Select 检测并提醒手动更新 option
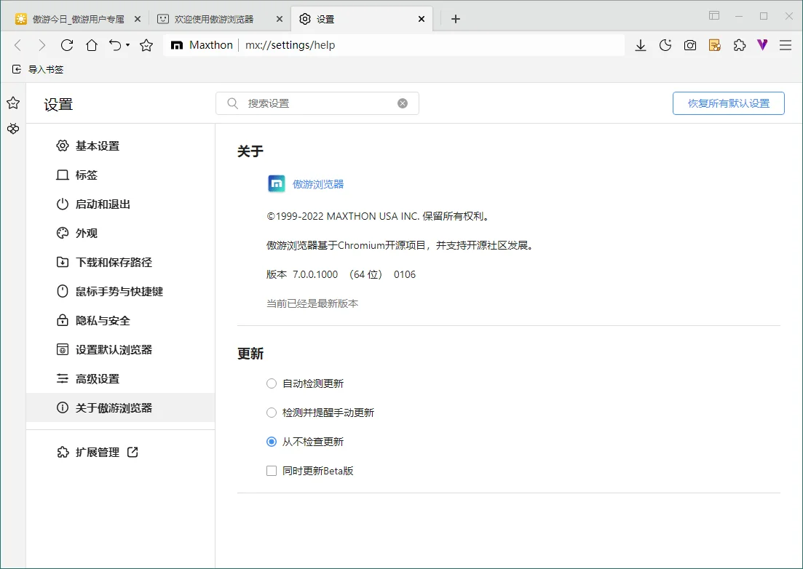The image size is (803, 569). [271, 413]
